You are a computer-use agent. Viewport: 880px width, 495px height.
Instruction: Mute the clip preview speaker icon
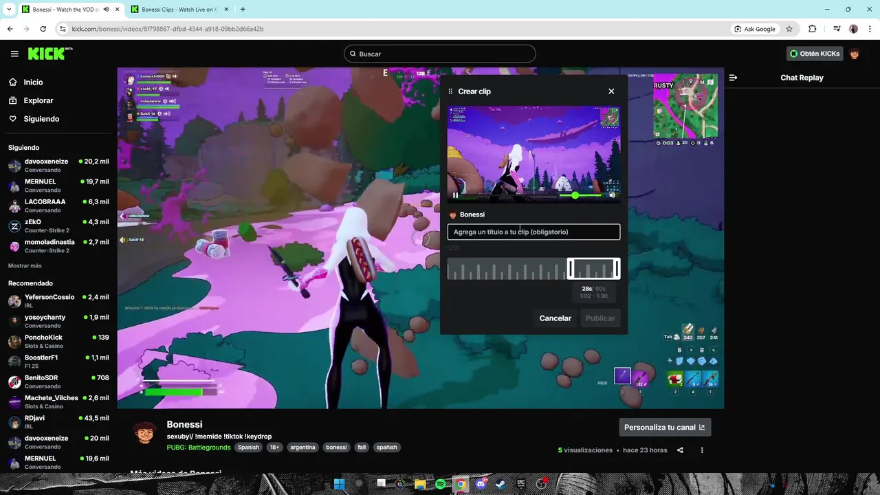click(612, 195)
